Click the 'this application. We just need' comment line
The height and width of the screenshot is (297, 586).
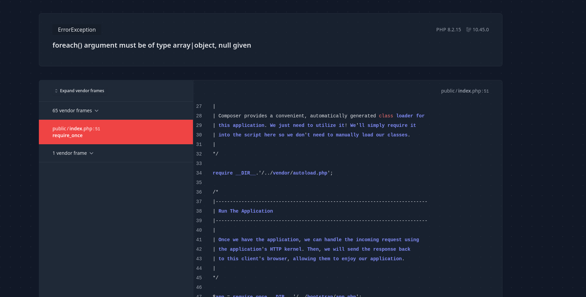(314, 126)
